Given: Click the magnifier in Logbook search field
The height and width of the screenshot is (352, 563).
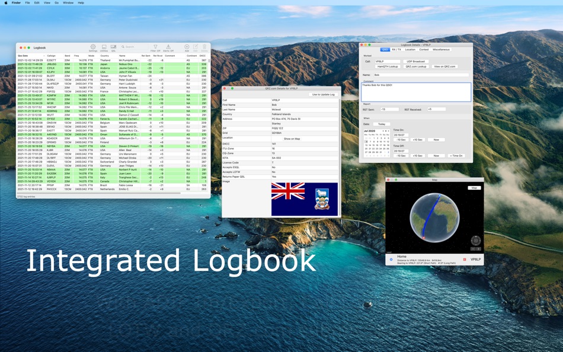Looking at the screenshot, I should tap(123, 47).
